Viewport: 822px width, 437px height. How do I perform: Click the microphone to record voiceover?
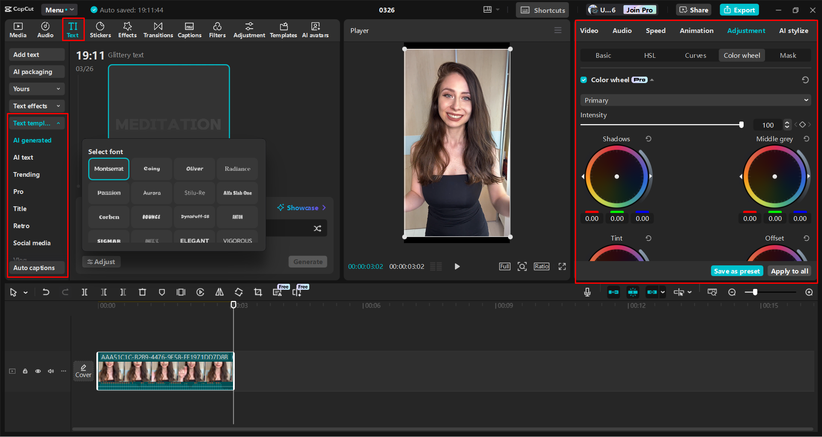[x=587, y=292]
